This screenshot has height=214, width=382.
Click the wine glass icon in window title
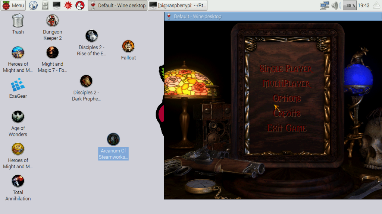point(169,16)
